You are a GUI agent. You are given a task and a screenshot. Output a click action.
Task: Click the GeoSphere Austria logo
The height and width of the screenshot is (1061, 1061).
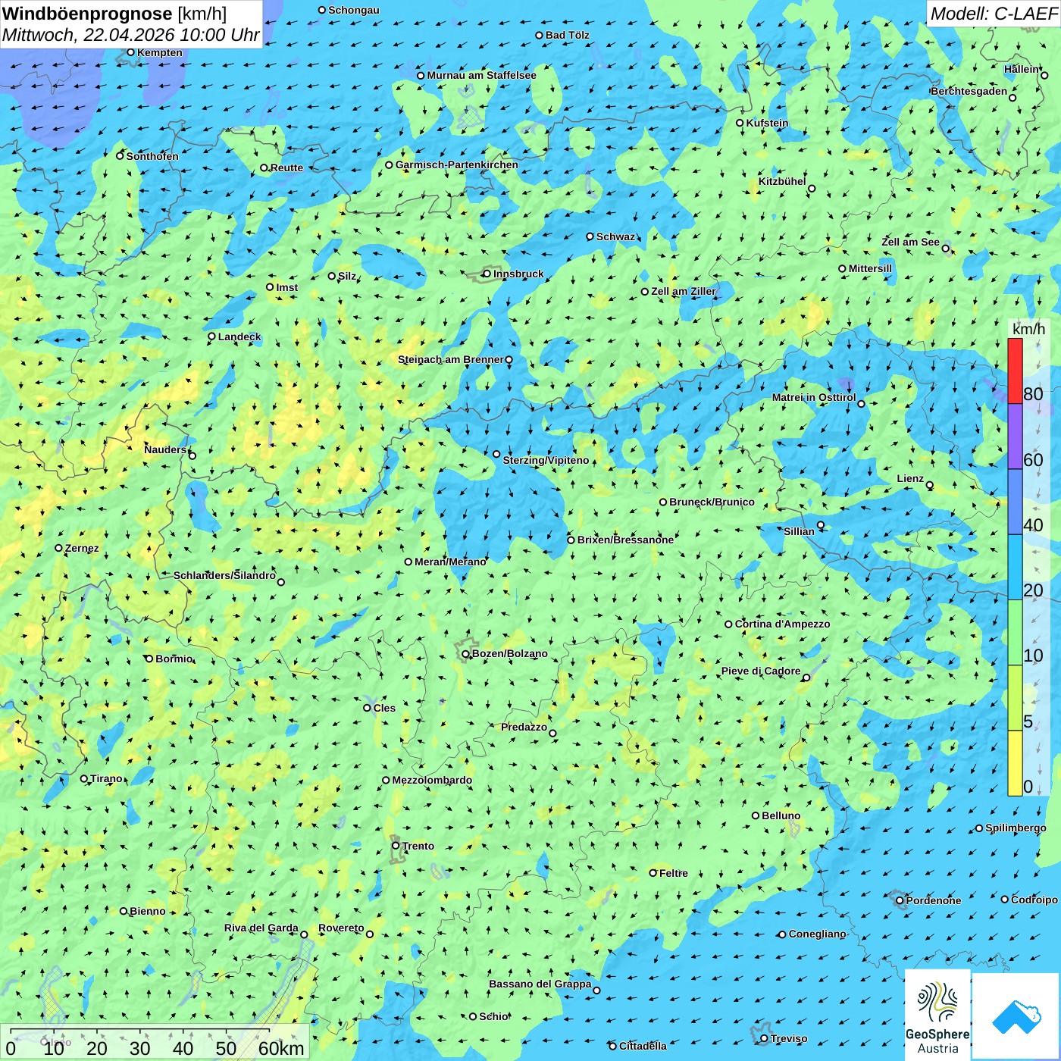coord(937,1014)
